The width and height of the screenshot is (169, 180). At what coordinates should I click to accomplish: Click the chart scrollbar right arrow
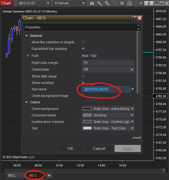167,171
